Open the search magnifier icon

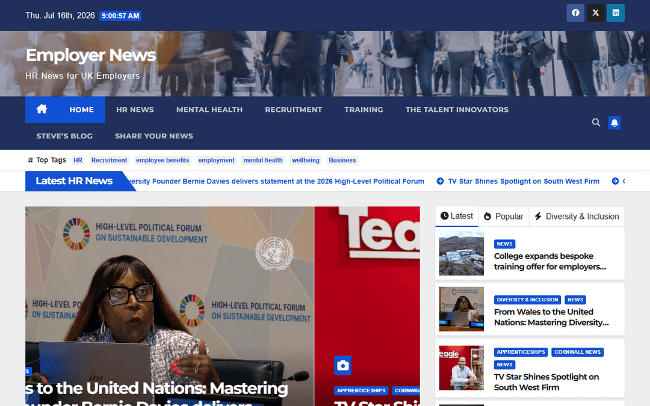coord(596,122)
